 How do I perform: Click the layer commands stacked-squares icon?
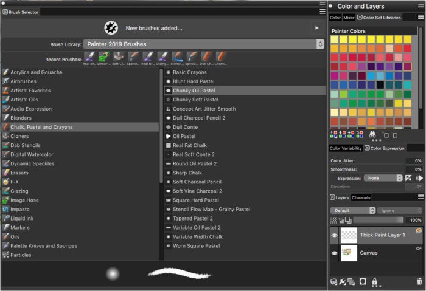point(351,282)
